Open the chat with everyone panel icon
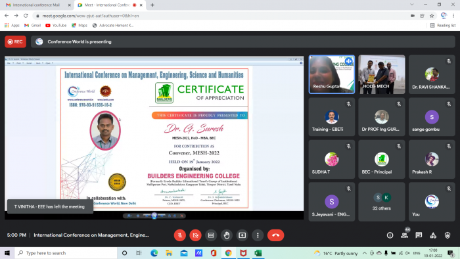 tap(419, 235)
